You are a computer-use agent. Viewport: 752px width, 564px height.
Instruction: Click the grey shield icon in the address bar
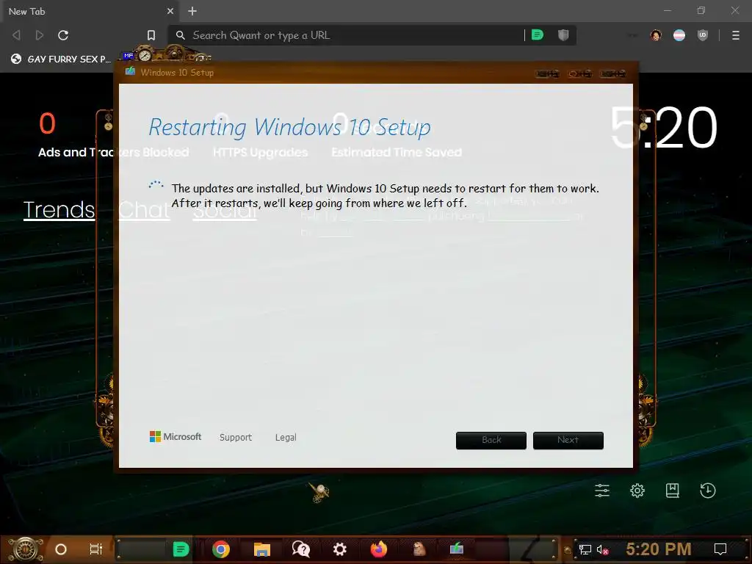(x=563, y=35)
